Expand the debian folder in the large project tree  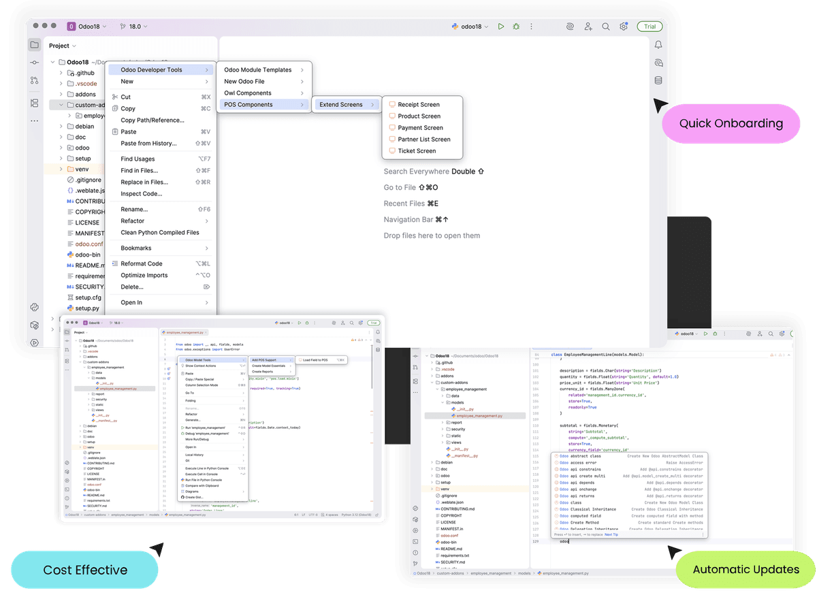61,127
